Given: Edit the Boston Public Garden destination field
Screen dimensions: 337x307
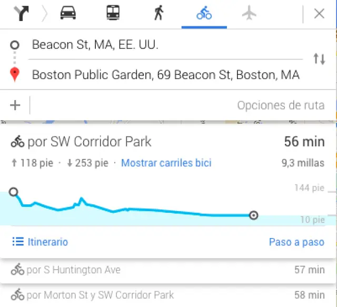Looking at the screenshot, I should tap(165, 75).
